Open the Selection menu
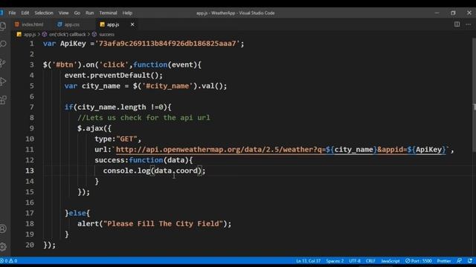The height and width of the screenshot is (267, 476). pos(44,13)
